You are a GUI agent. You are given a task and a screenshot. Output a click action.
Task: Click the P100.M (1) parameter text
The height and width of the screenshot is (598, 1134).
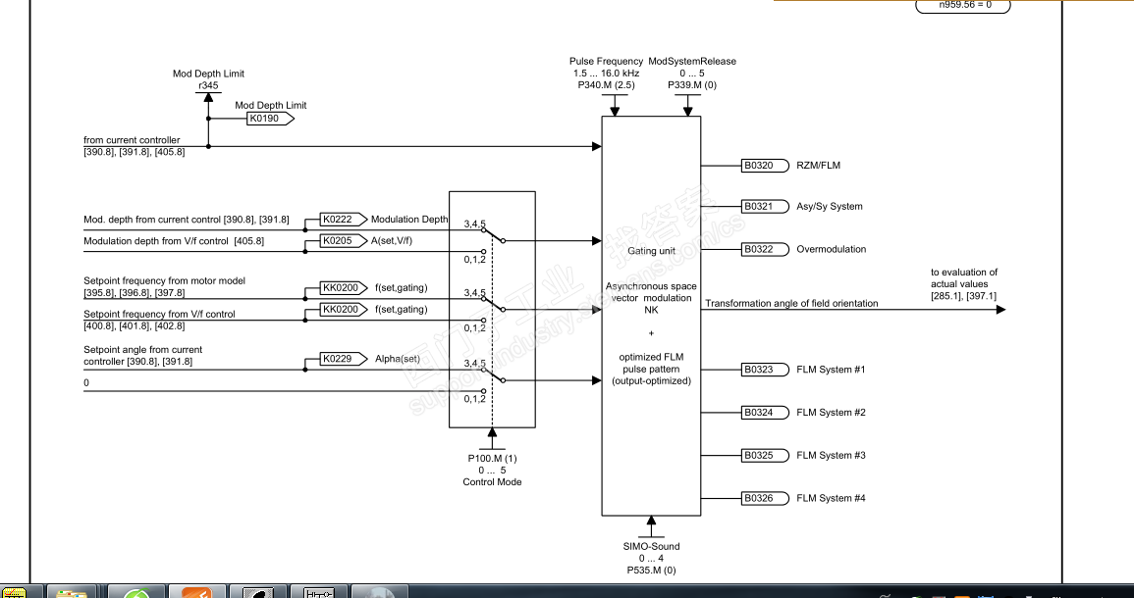pyautogui.click(x=493, y=459)
